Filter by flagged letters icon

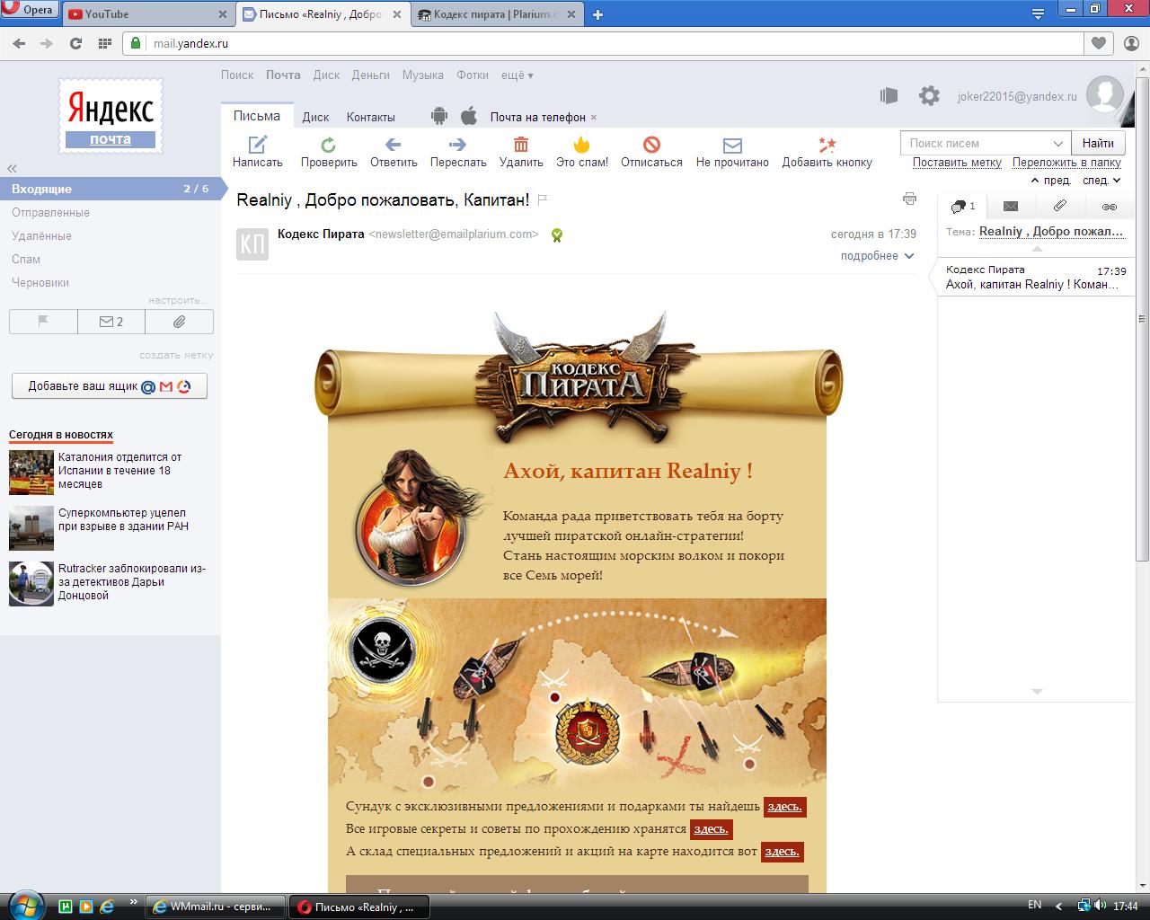(43, 322)
